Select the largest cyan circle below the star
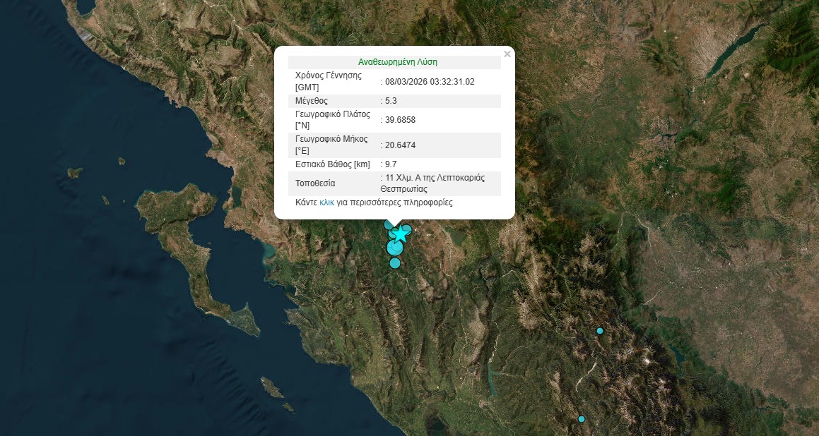Viewport: 819px width, 436px height. (394, 248)
